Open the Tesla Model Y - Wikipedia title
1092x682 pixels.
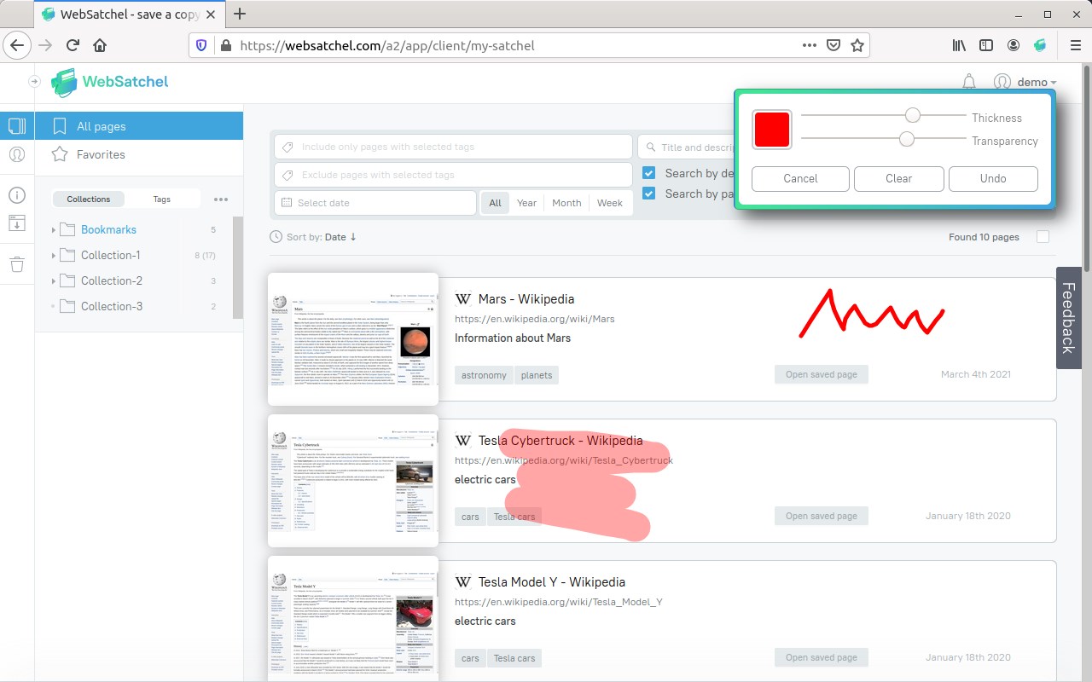click(x=552, y=582)
